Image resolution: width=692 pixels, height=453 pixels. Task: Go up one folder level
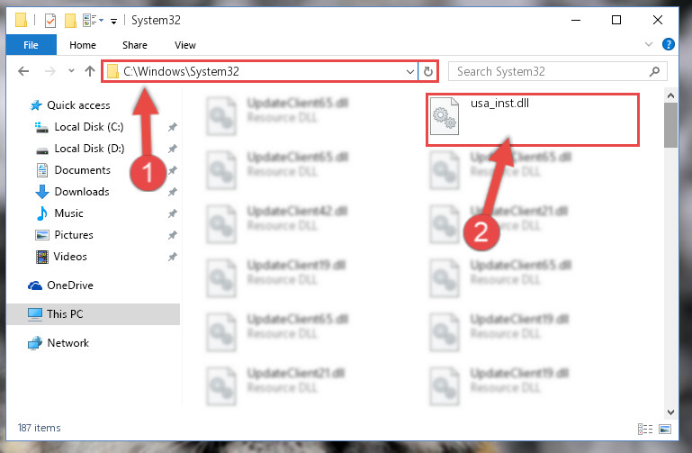90,71
